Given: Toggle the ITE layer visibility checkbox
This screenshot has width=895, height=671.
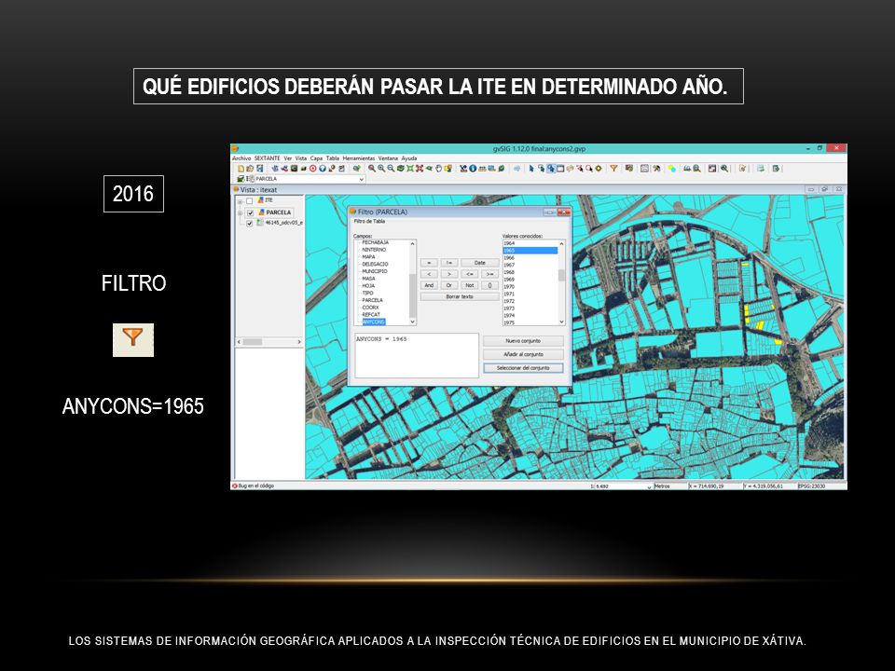Looking at the screenshot, I should (250, 201).
